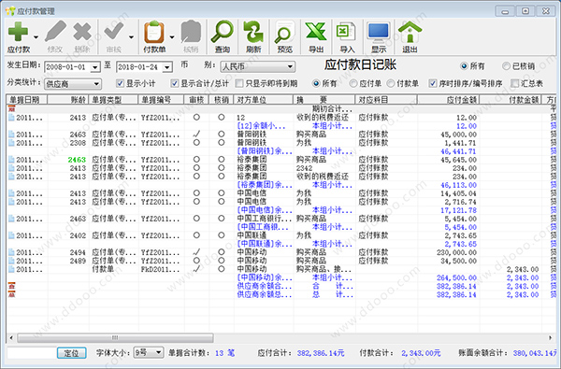Click the 导出 Excel export icon

point(316,32)
